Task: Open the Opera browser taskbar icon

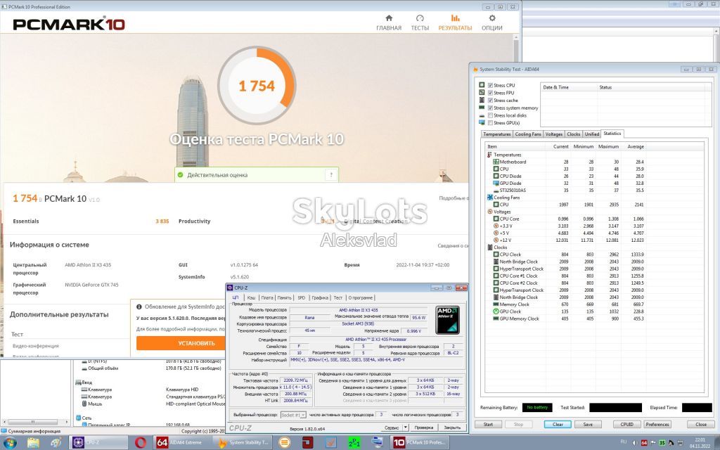Action: click(x=141, y=443)
